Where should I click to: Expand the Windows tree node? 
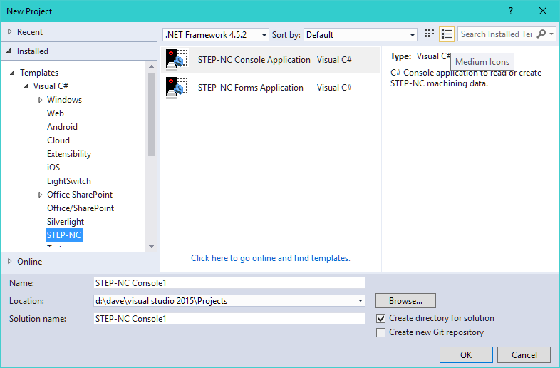click(x=40, y=100)
